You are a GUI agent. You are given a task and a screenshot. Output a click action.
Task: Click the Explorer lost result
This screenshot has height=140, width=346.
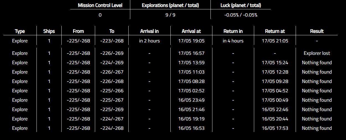317,53
